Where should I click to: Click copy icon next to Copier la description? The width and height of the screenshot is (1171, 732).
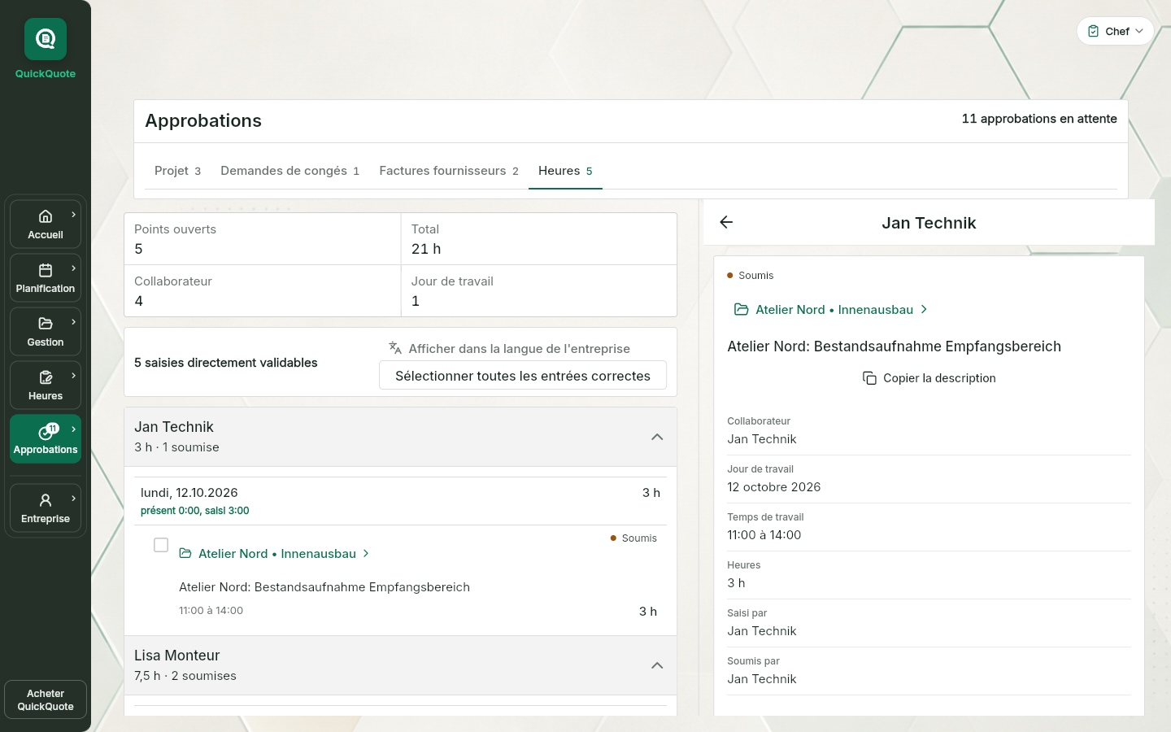pos(869,378)
